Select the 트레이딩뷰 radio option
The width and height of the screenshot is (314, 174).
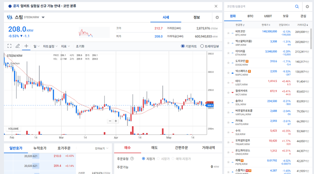[202, 46]
